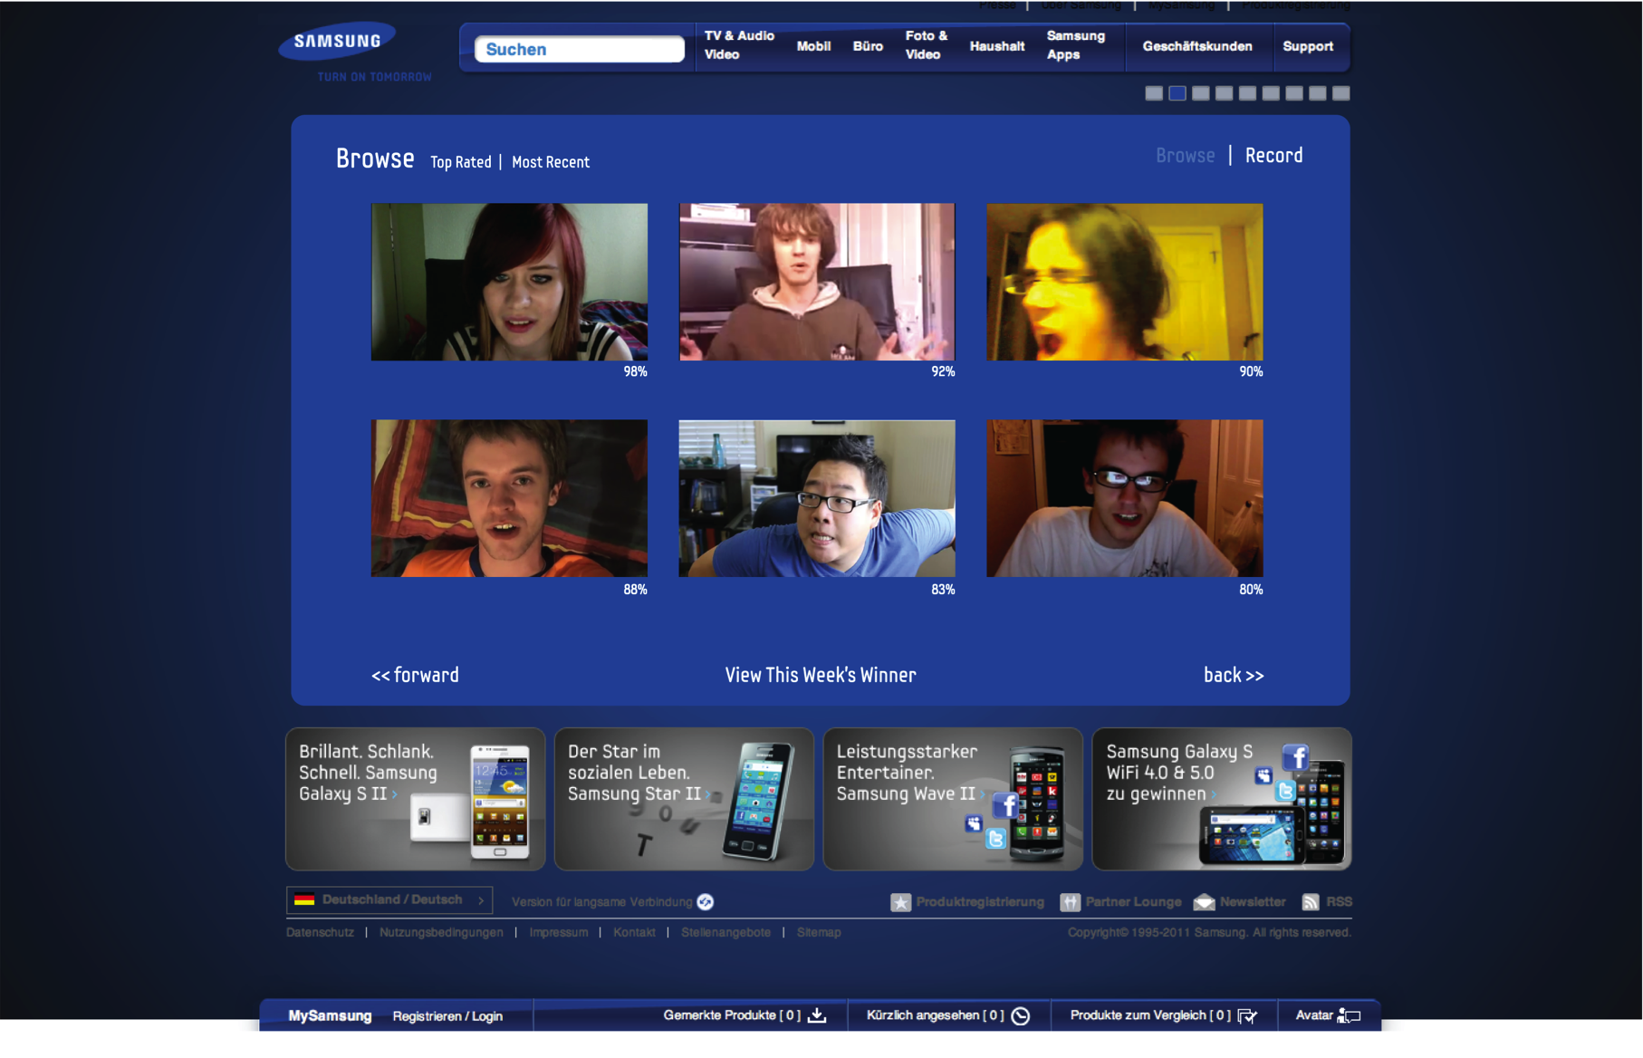Screen dimensions: 1643x1058
Task: Open the Impressum footer link
Action: 558,932
